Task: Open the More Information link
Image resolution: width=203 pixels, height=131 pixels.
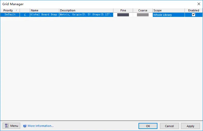Action: (41, 126)
